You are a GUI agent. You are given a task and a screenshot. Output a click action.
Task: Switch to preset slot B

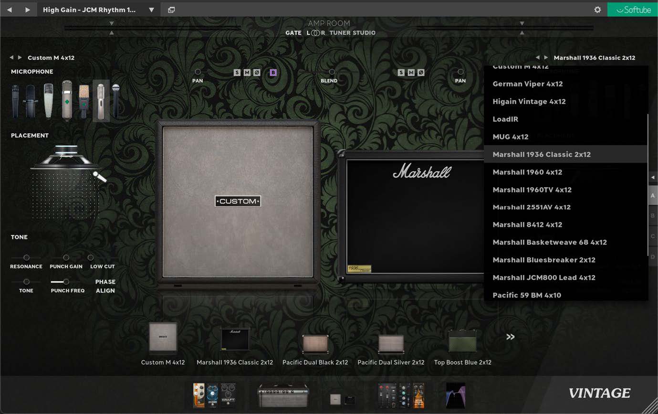point(653,215)
